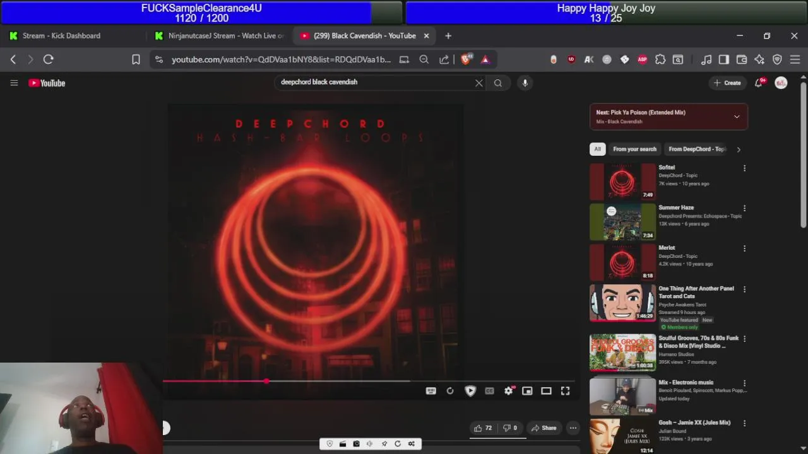Open the player settings gear

point(508,391)
